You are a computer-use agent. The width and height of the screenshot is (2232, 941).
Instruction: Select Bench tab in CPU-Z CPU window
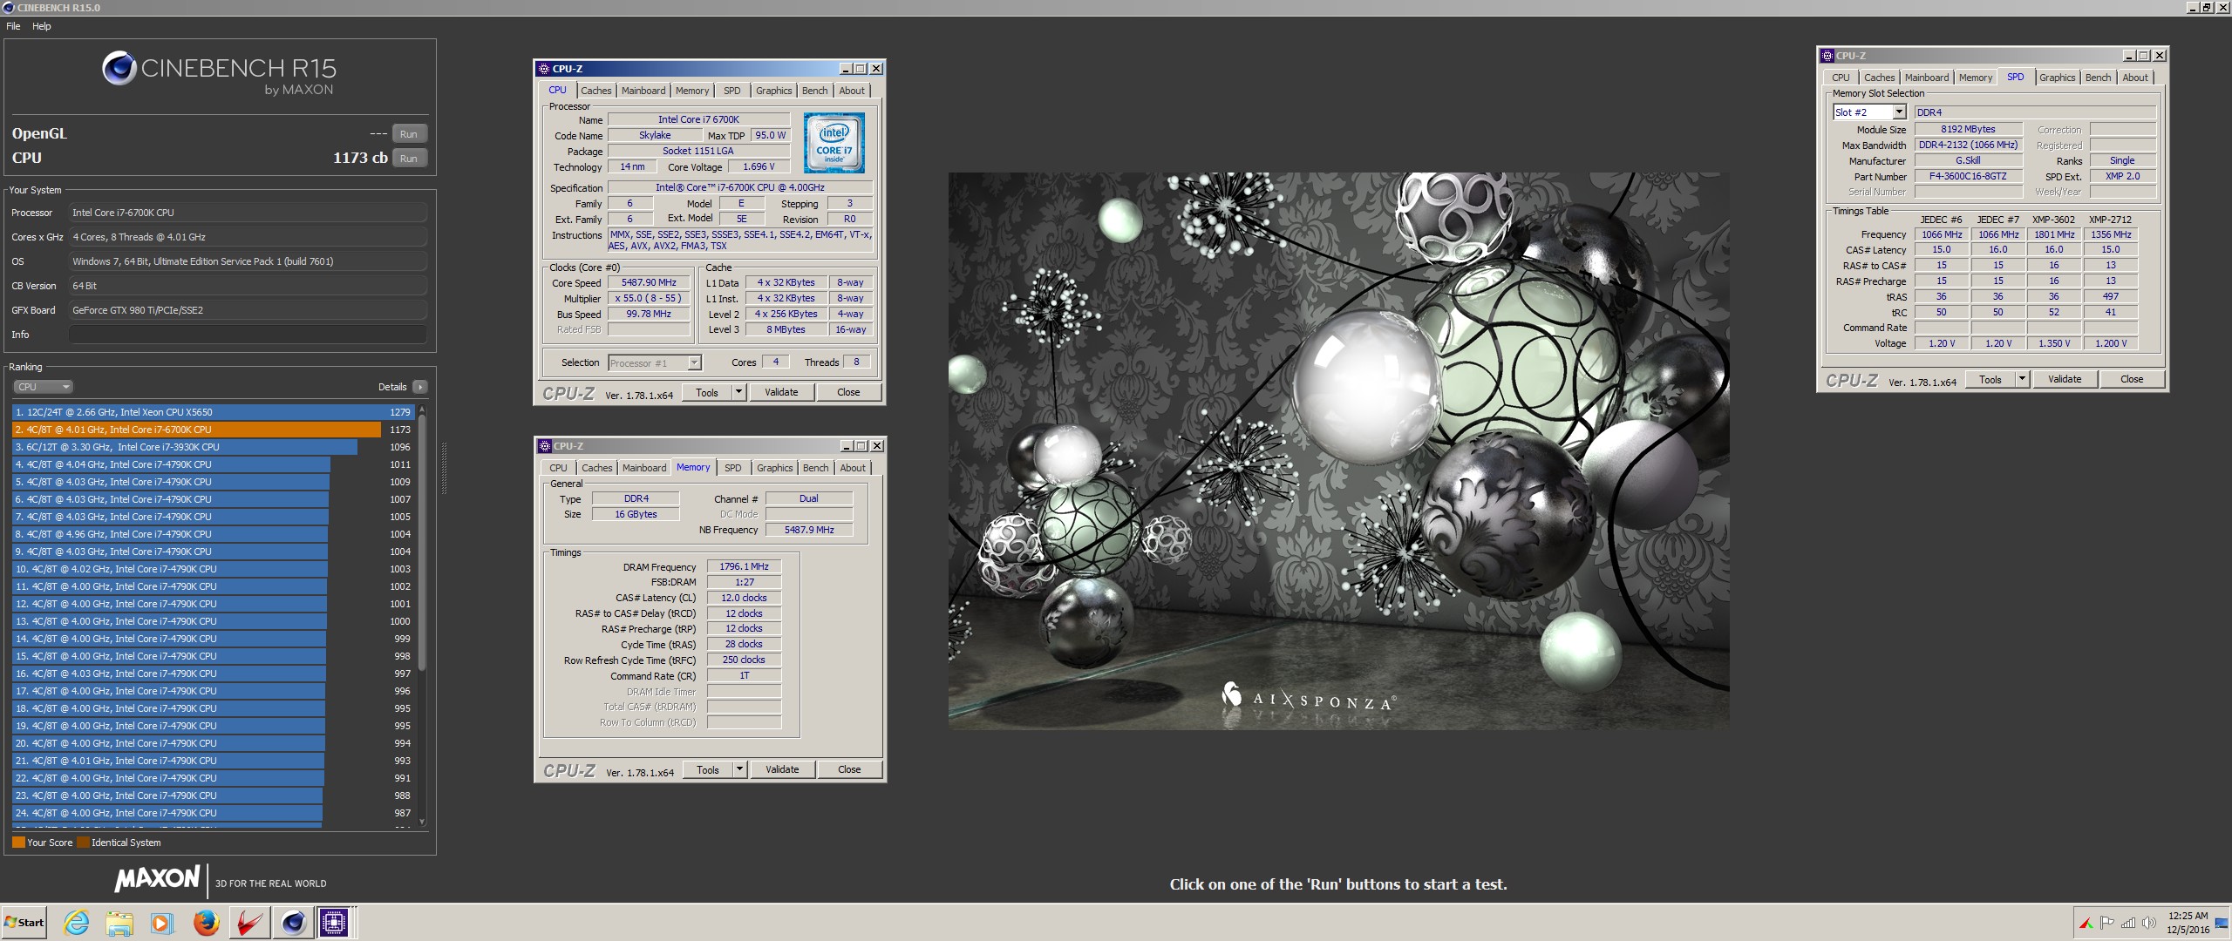point(815,91)
